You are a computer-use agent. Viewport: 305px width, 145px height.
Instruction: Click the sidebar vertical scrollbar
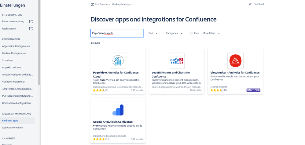click(x=39, y=43)
